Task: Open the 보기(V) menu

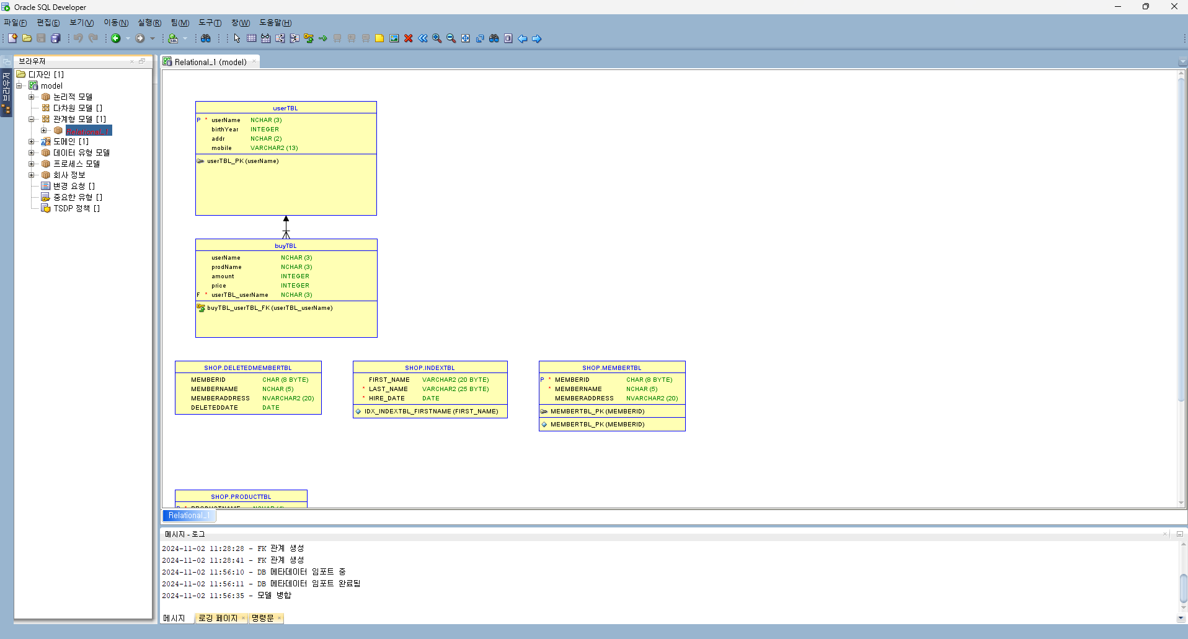Action: point(82,23)
